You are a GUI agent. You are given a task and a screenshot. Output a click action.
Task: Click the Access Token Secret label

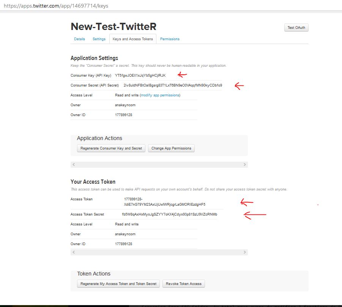pyautogui.click(x=87, y=214)
